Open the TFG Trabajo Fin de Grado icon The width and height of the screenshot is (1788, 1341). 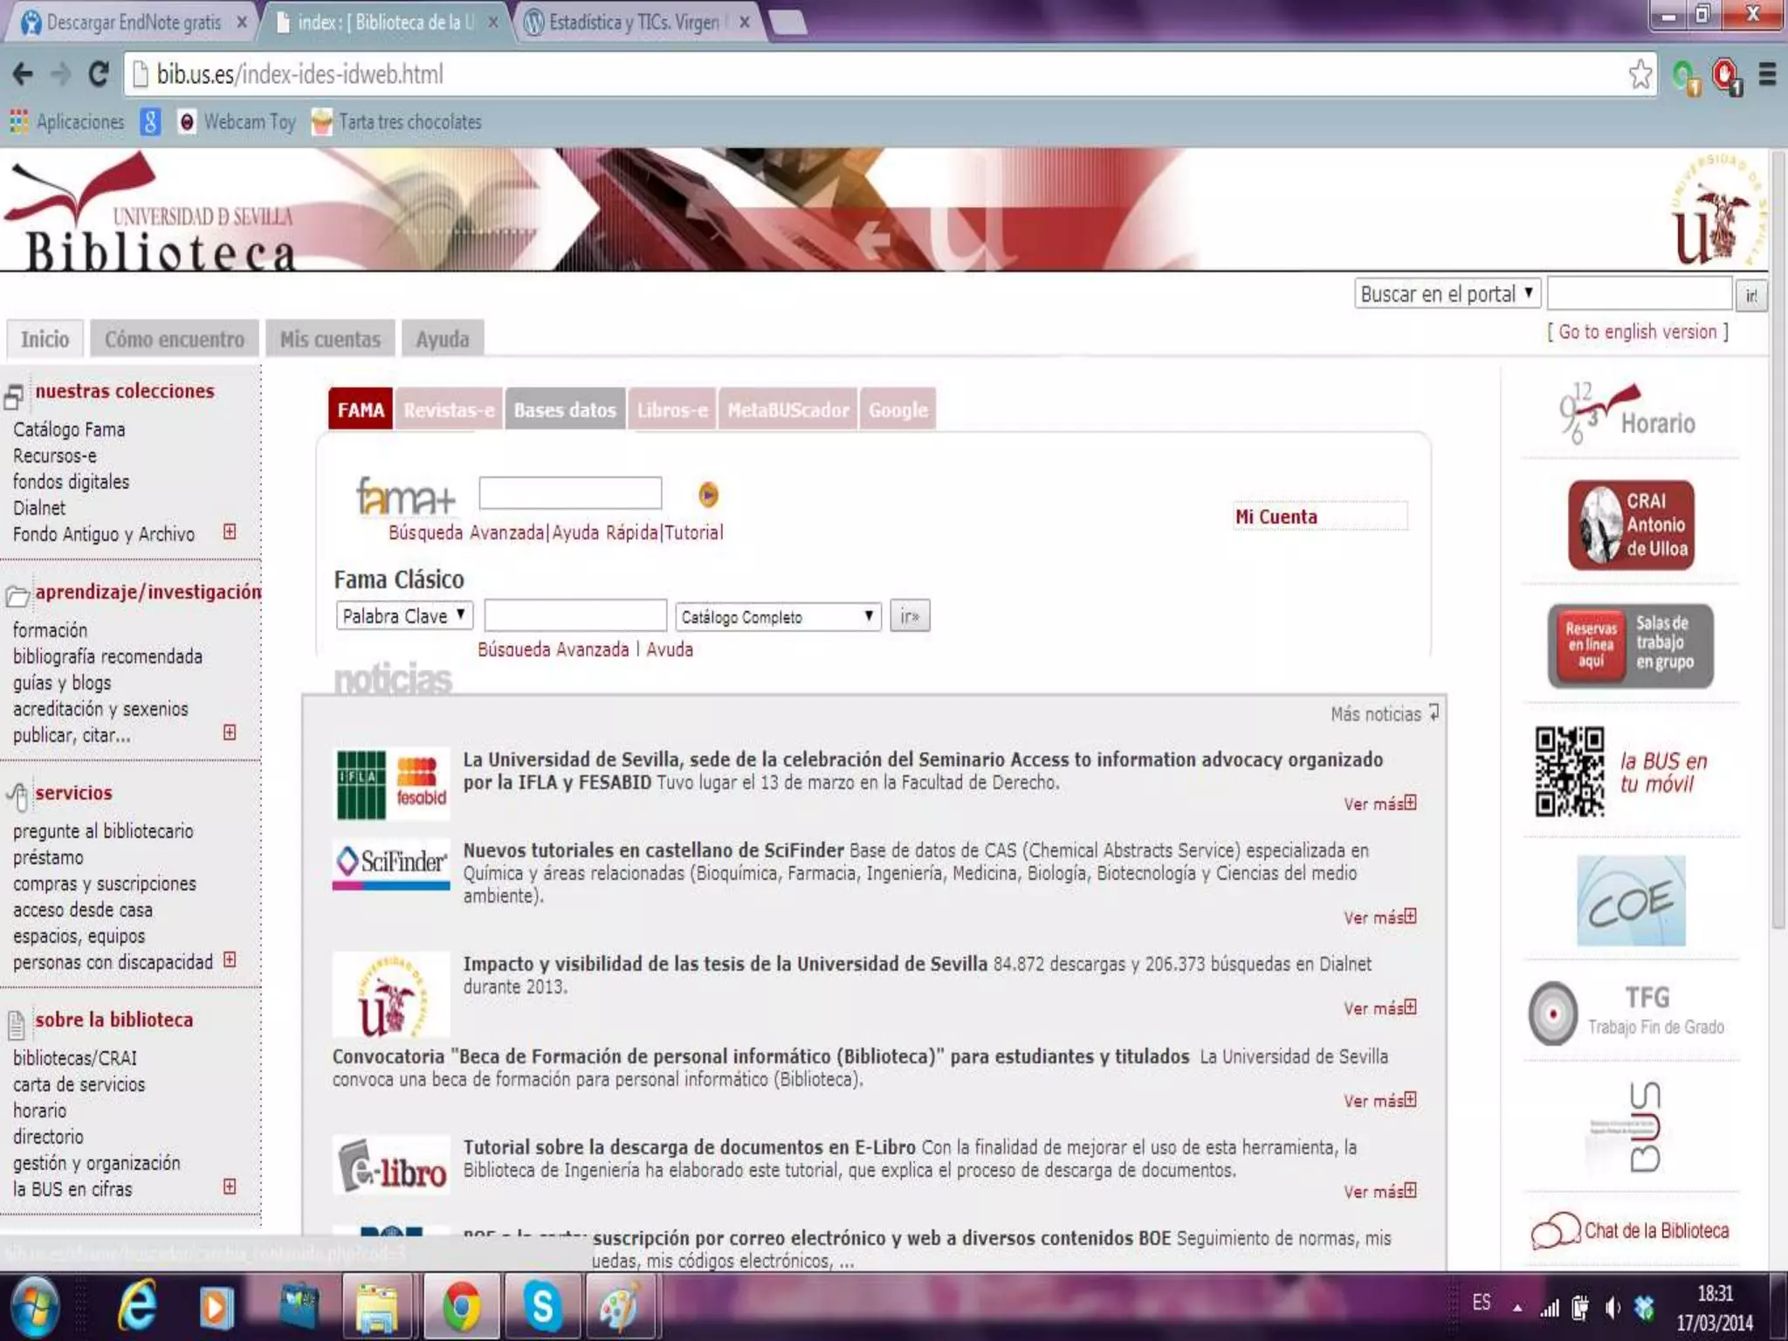point(1553,1014)
